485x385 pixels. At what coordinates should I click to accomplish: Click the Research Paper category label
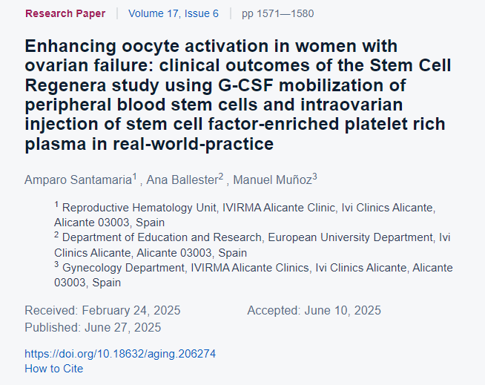[65, 13]
